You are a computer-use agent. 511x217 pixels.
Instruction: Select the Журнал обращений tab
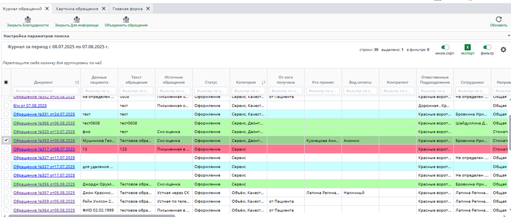22,9
